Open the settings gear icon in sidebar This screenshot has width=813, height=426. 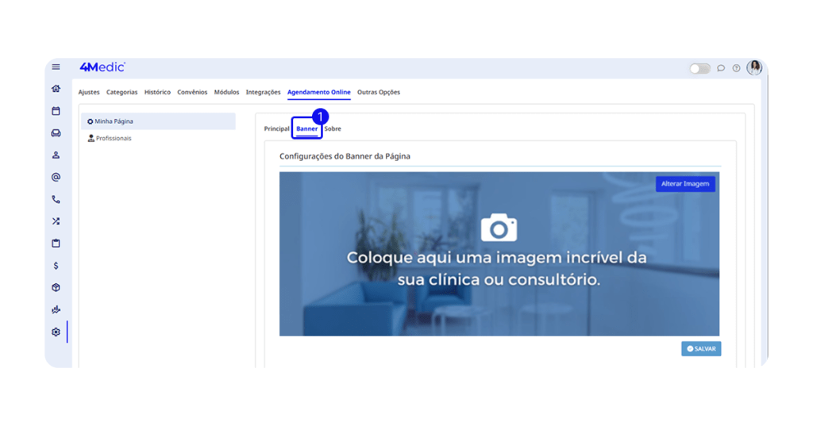(56, 332)
